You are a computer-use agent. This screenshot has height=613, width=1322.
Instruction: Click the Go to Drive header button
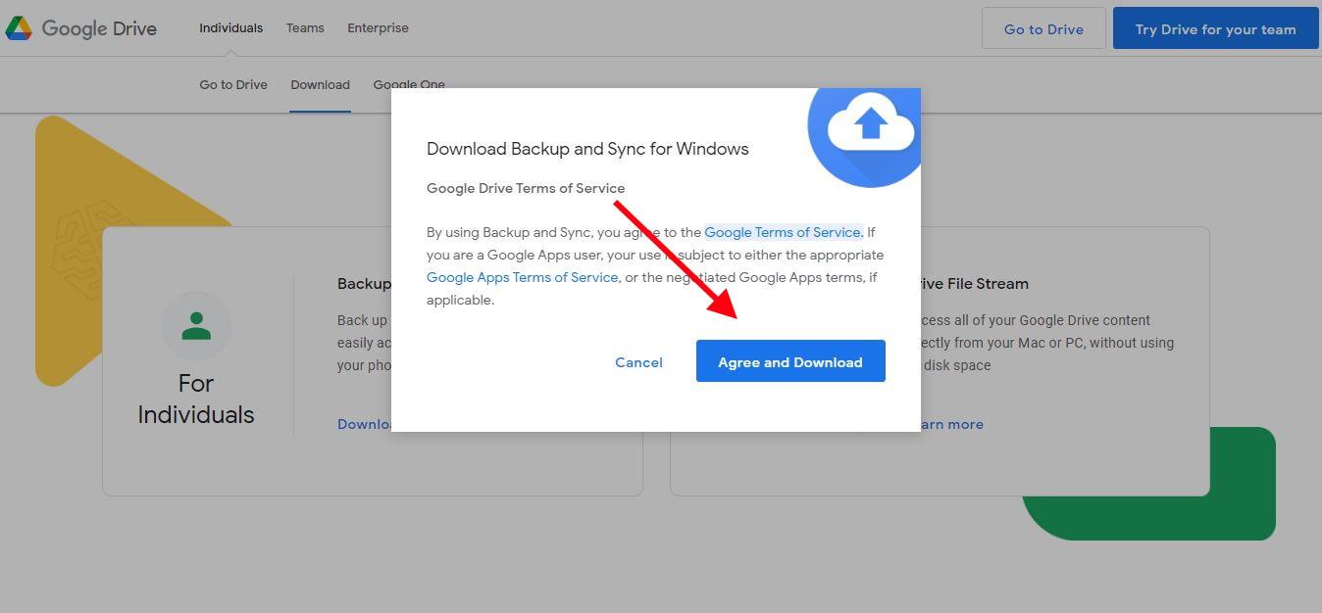pos(1043,28)
